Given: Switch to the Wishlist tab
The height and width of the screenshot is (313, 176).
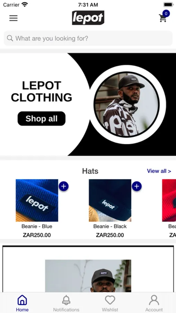Looking at the screenshot, I should (x=110, y=303).
